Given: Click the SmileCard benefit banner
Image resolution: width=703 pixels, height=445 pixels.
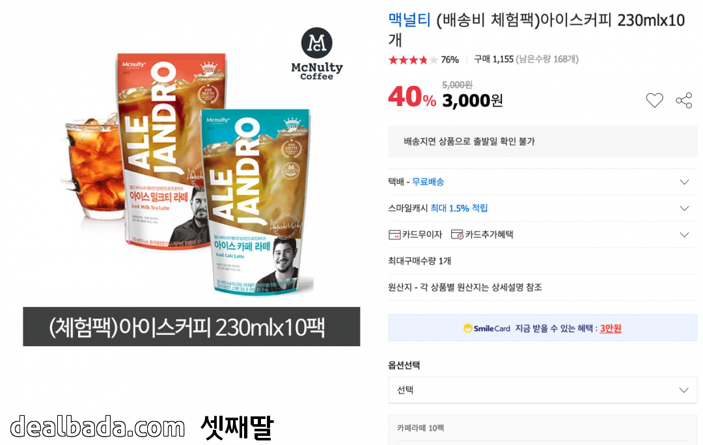Looking at the screenshot, I should (x=542, y=328).
